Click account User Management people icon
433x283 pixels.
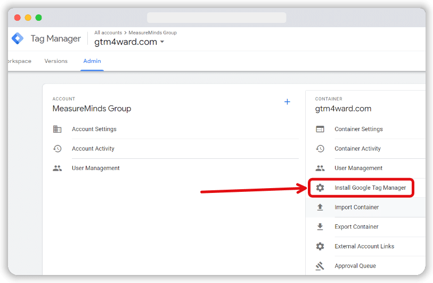57,168
